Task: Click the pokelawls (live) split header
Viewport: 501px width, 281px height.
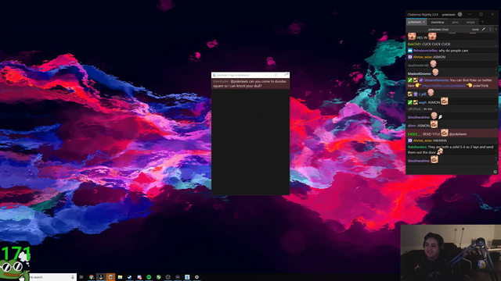Action: (x=438, y=30)
